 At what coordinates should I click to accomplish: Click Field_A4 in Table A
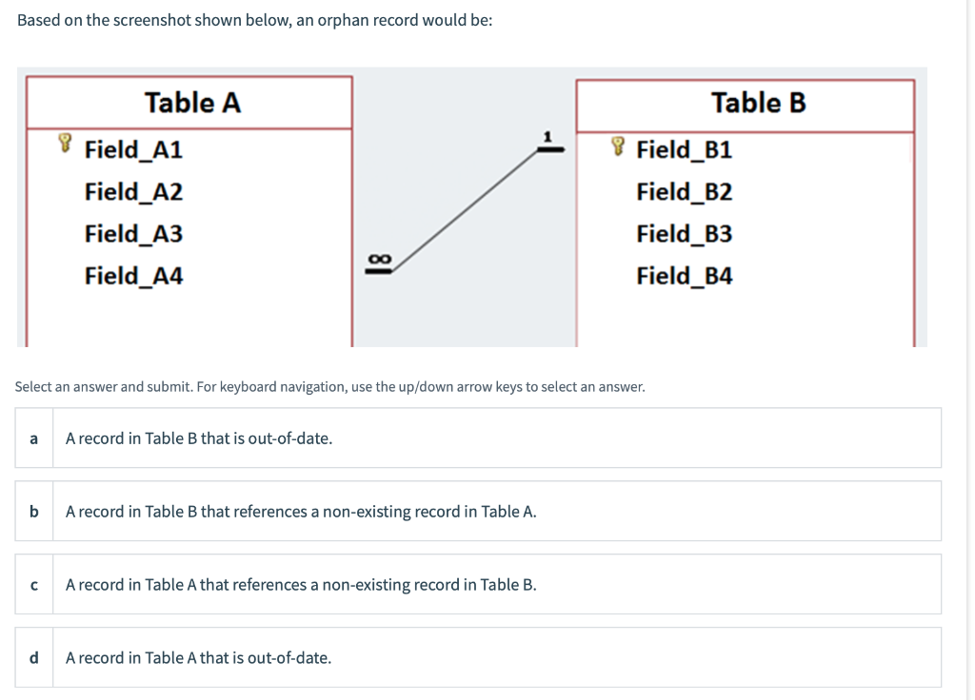[133, 276]
